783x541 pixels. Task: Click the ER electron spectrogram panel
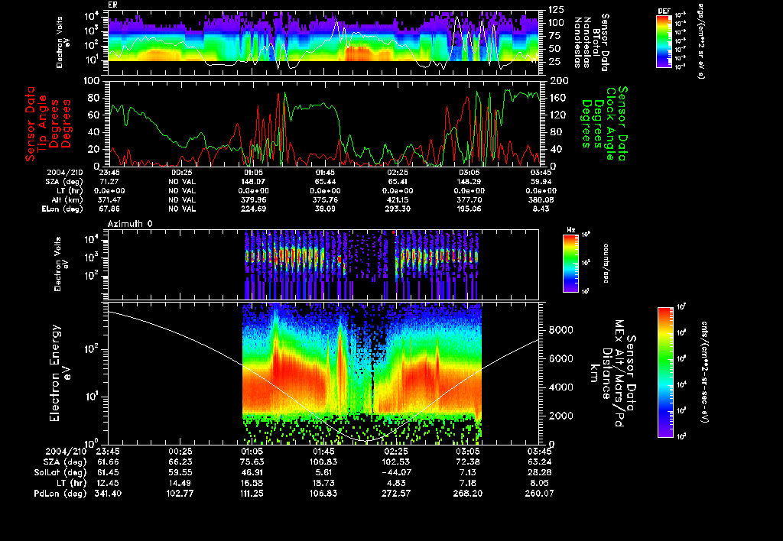coord(323,43)
